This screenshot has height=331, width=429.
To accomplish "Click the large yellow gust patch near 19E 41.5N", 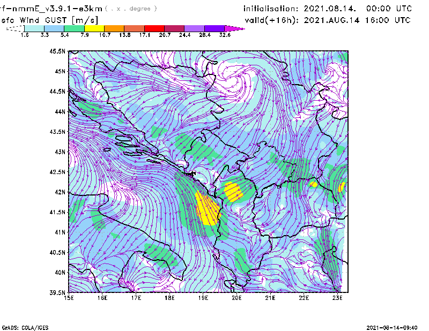I will click(x=208, y=209).
